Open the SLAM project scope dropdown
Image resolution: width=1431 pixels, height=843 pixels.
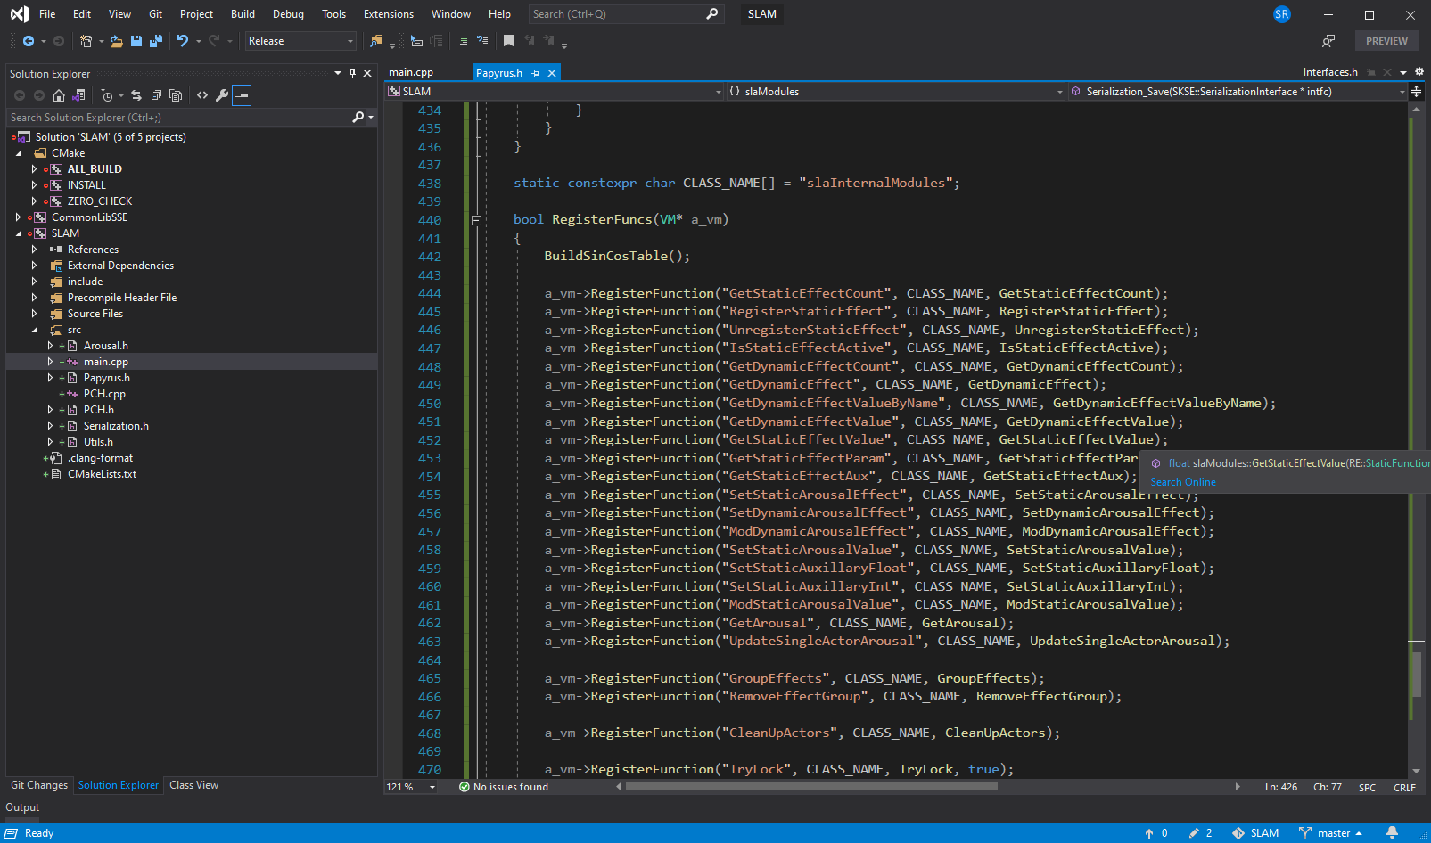click(555, 92)
